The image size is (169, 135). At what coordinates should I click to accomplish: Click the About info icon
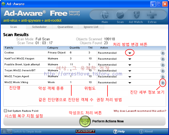tap(141, 131)
